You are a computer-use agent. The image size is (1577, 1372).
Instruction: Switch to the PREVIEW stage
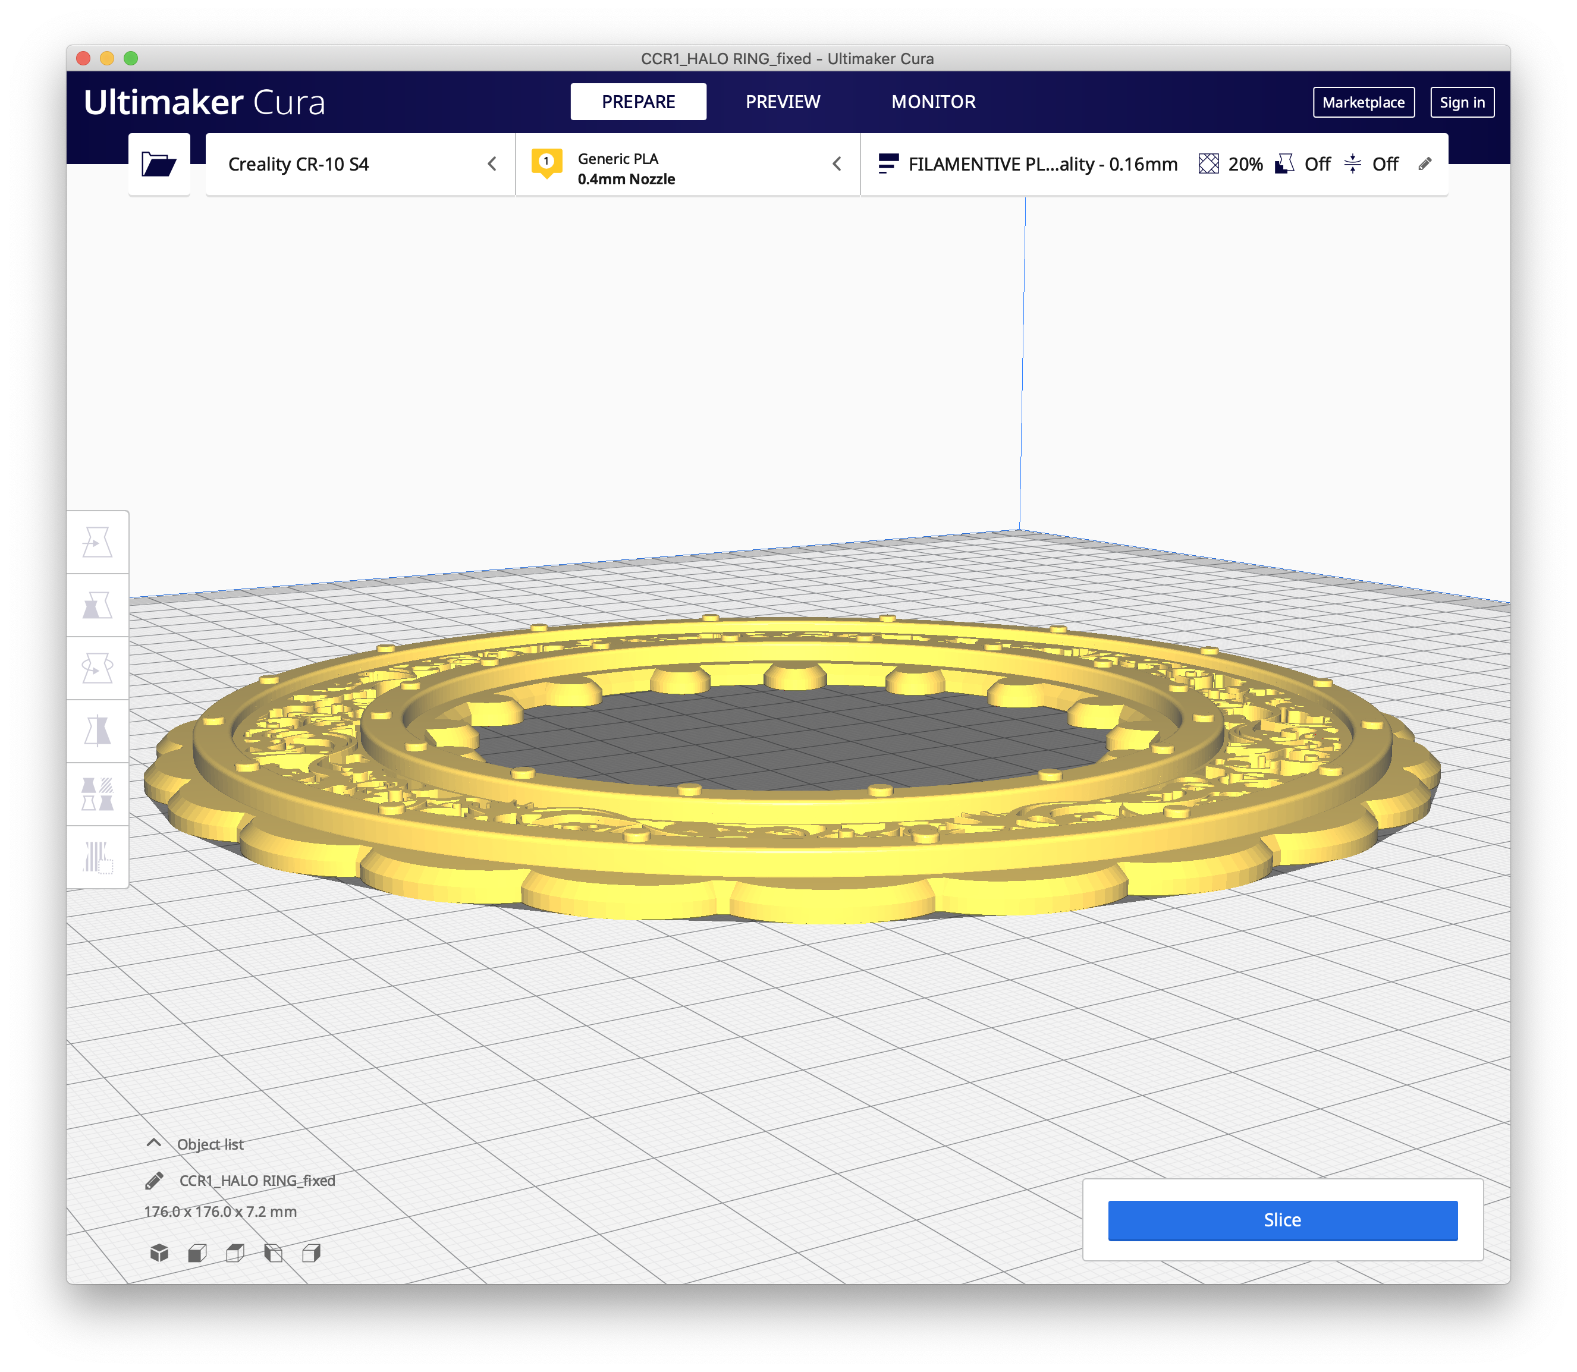pyautogui.click(x=783, y=102)
